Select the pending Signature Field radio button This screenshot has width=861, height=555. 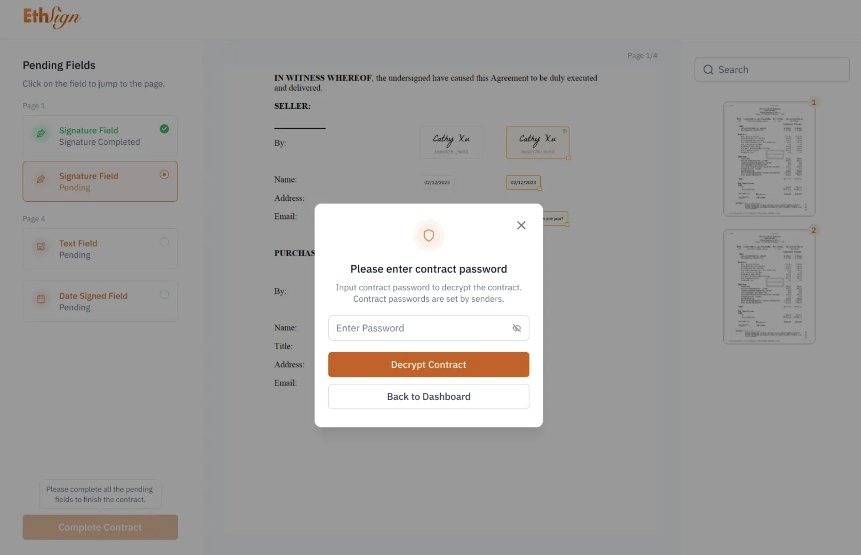click(164, 175)
